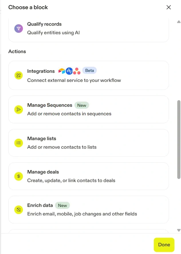This screenshot has width=181, height=254.
Task: Select the Manage lists block title
Action: (x=42, y=139)
